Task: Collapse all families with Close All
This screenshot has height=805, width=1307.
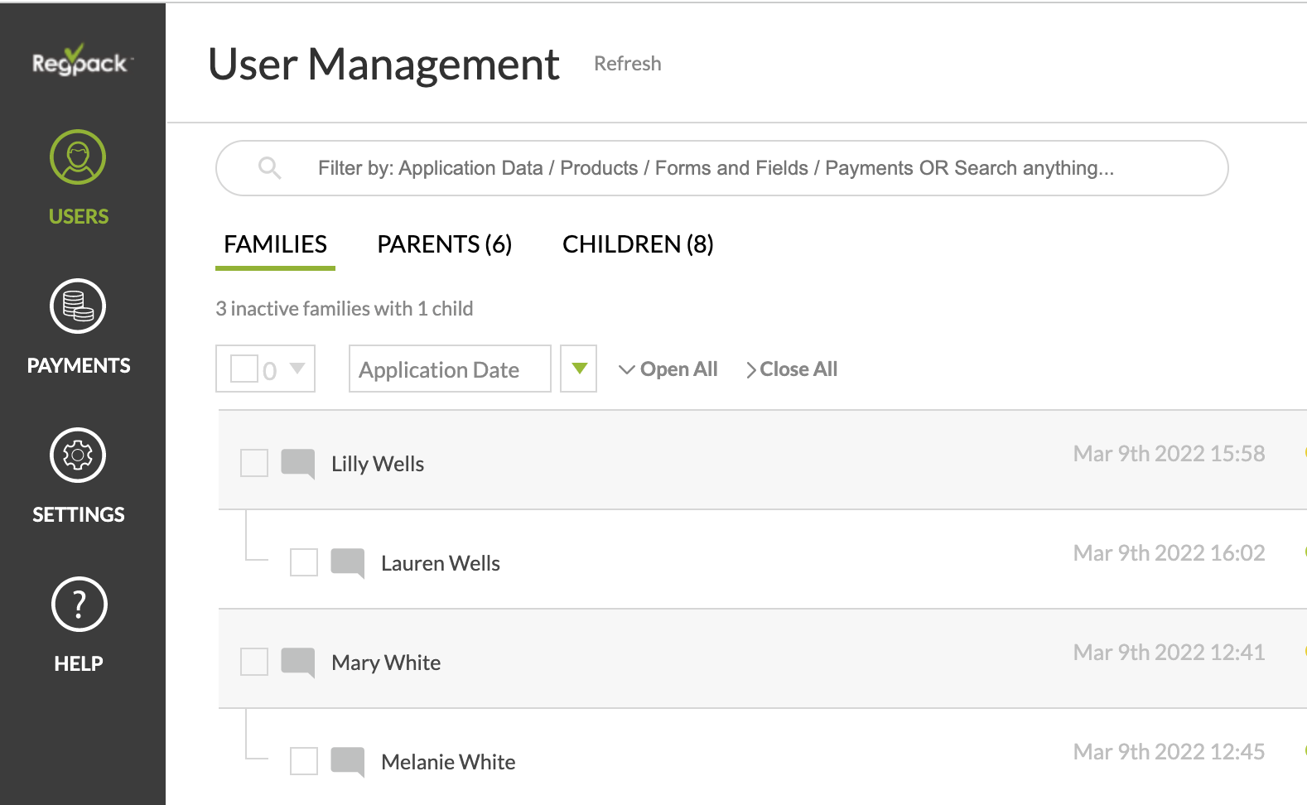Action: [792, 369]
